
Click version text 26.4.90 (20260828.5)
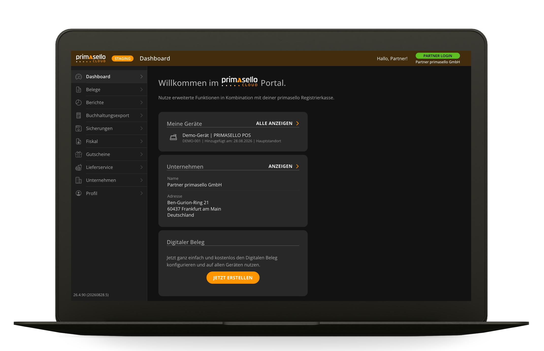pos(91,295)
